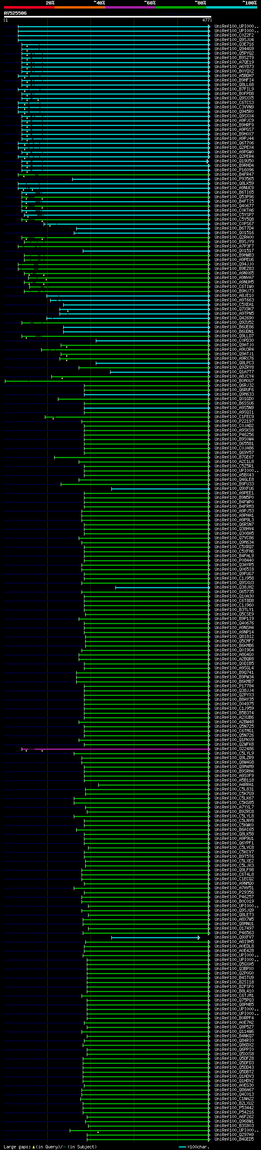Screen dimensions: 261x1150
Task: Choose the UniRef100_A9NVA7 hit
Action: tap(234, 277)
